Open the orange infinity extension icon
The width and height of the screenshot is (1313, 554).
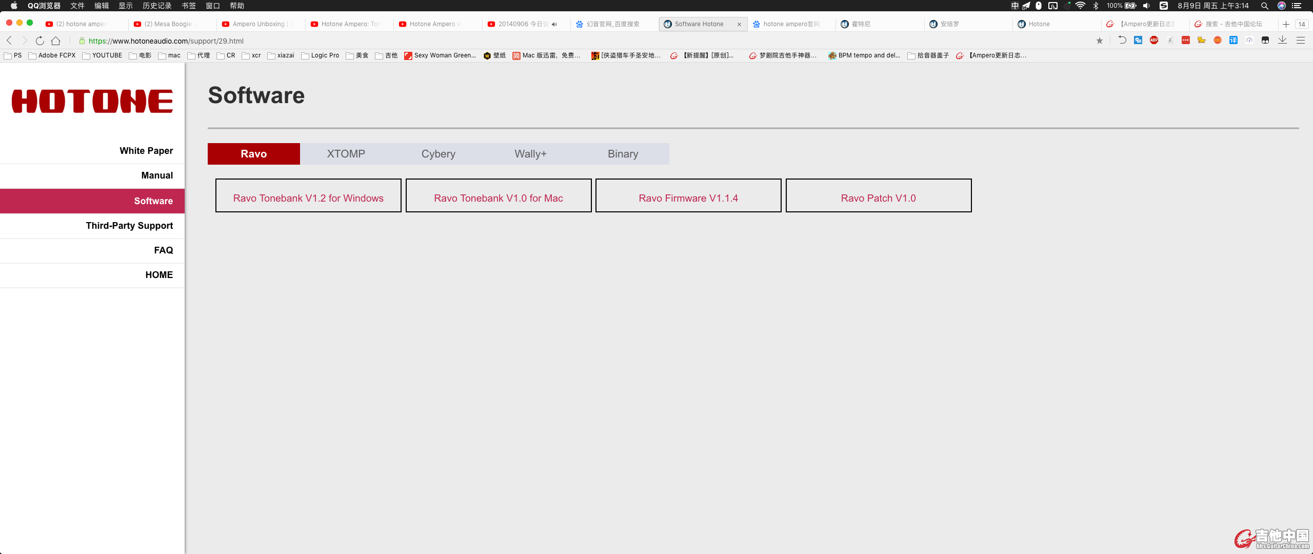pos(1218,40)
